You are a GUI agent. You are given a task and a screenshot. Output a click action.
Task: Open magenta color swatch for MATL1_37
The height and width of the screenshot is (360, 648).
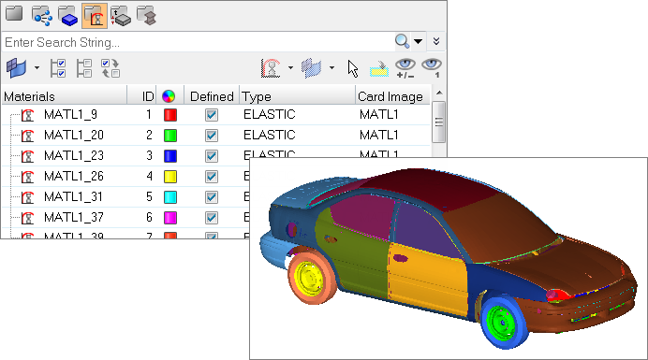(170, 218)
